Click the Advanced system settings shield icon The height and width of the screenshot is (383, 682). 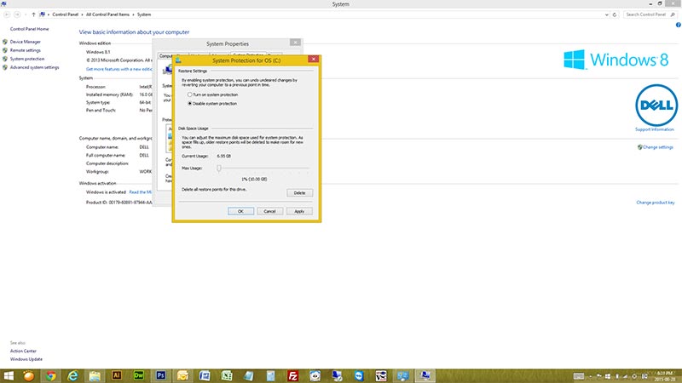pos(5,67)
